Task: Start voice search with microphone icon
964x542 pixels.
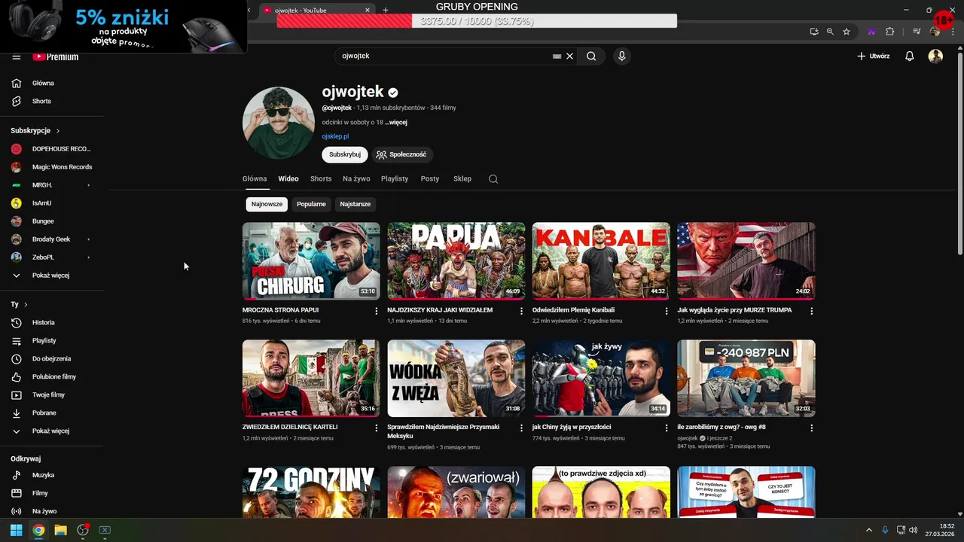Action: pyautogui.click(x=621, y=56)
